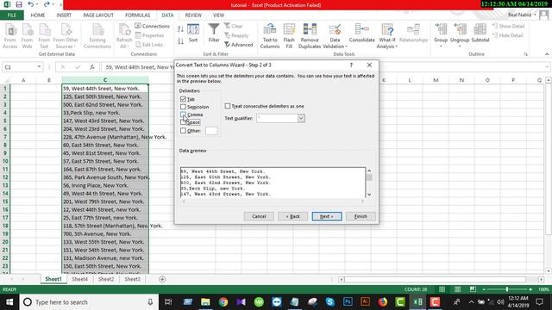Select column C header

[105, 80]
